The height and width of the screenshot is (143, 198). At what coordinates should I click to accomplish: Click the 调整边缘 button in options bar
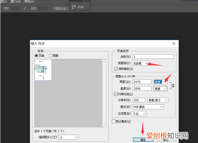pos(61,9)
